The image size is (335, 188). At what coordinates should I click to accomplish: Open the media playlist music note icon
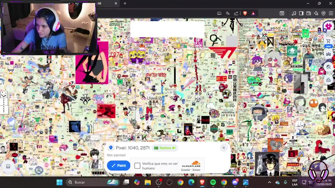pos(294,13)
